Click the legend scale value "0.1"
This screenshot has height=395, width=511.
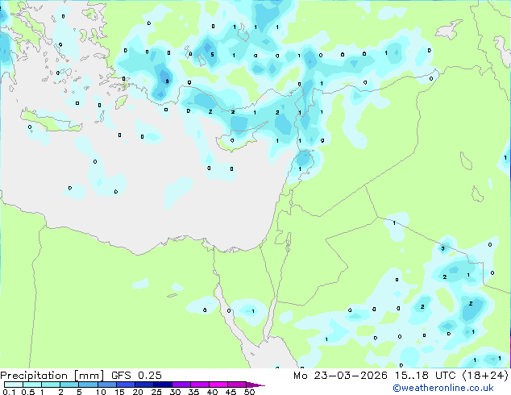tap(9, 392)
